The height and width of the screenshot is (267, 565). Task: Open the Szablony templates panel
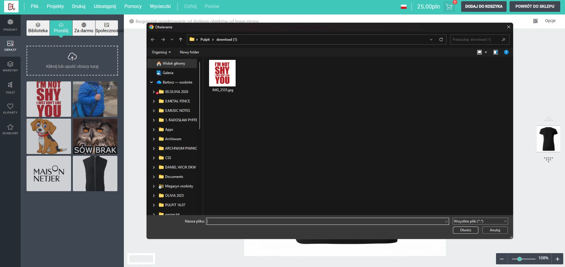pos(10,129)
